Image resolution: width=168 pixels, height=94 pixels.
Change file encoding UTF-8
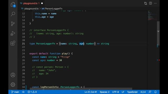pos(115,92)
